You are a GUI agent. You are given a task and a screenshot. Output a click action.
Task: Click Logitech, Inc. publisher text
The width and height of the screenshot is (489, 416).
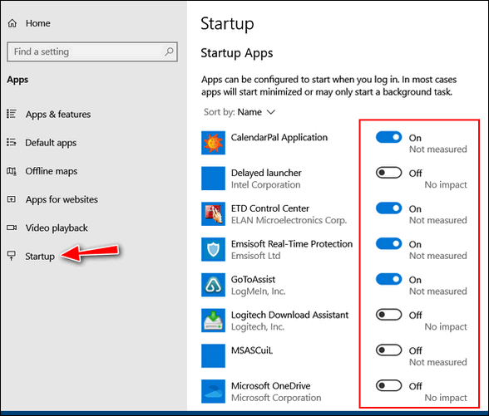click(x=258, y=327)
